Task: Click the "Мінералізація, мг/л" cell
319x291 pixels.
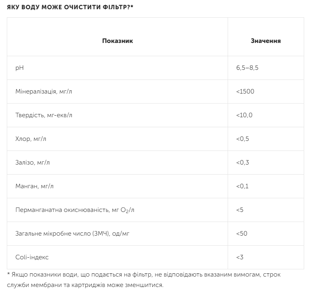Action: click(x=44, y=92)
